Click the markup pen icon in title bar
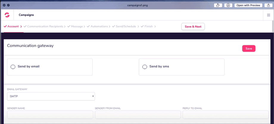The width and height of the screenshot is (274, 124). [x=228, y=5]
